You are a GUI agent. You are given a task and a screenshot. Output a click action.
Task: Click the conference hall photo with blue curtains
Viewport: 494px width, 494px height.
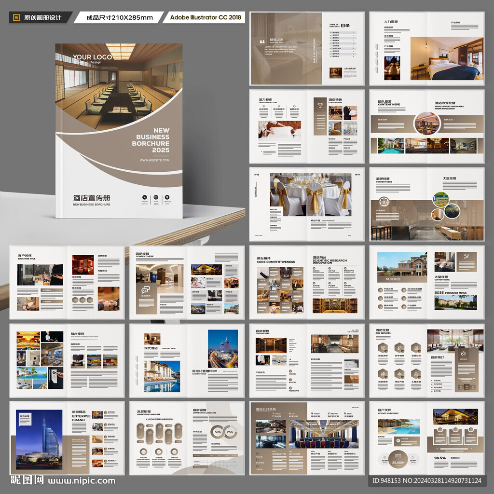(324, 434)
